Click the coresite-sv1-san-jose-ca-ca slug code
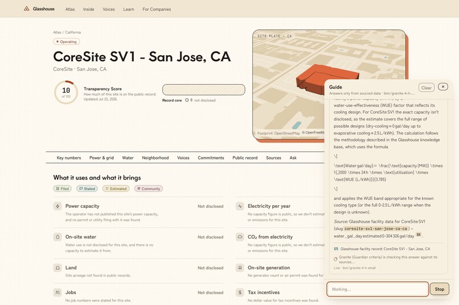This screenshot has height=305, width=459. click(x=376, y=228)
